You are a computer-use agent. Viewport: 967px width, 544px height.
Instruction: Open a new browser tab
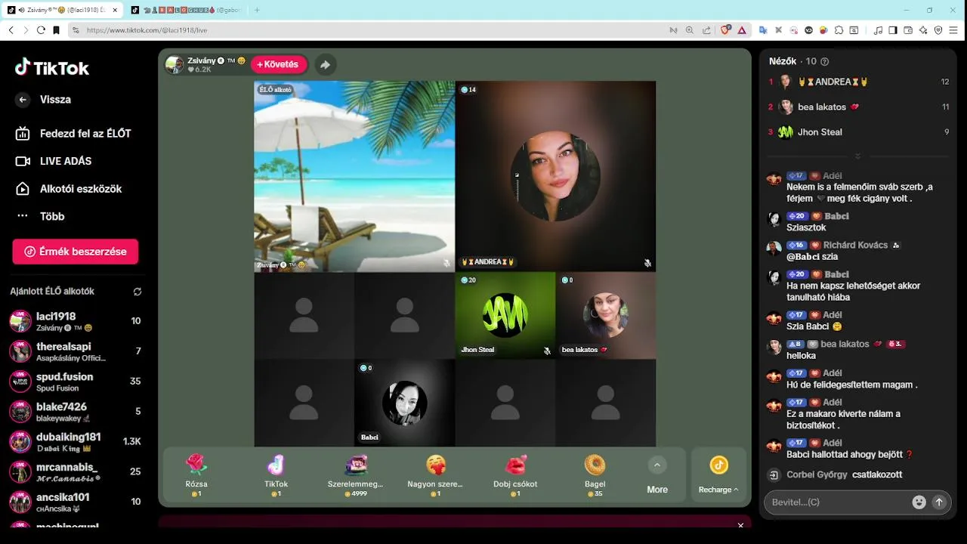pyautogui.click(x=257, y=10)
